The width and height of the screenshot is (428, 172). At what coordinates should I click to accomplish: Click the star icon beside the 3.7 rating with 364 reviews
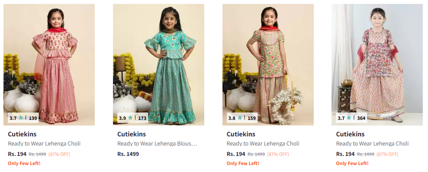pos(349,118)
